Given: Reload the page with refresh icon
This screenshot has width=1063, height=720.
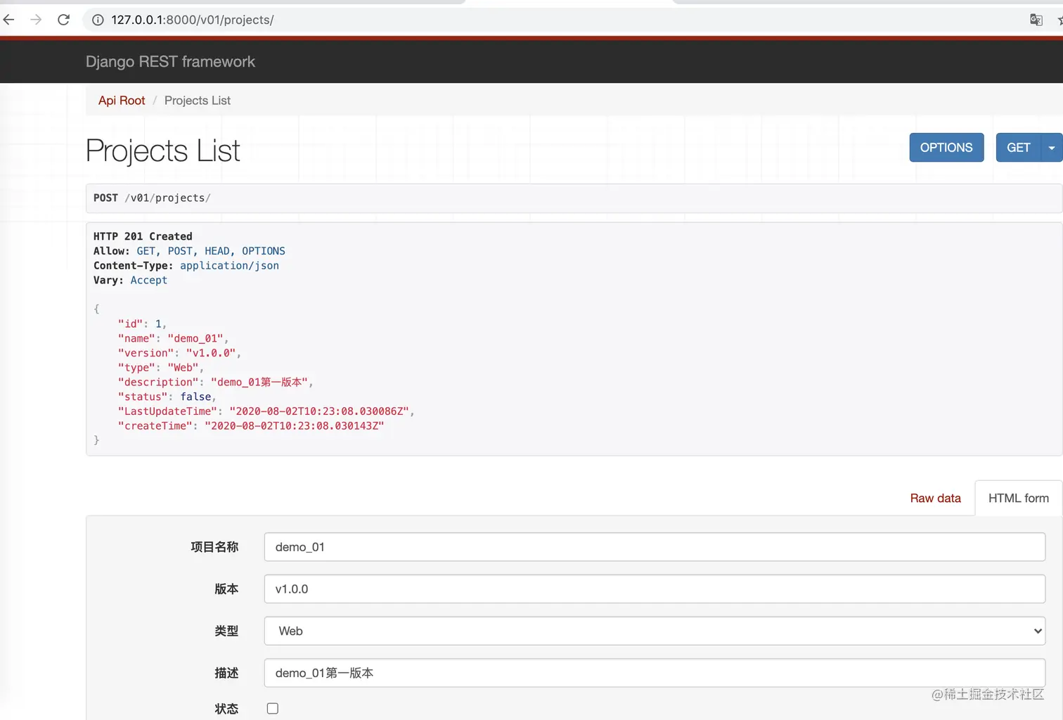Looking at the screenshot, I should click(x=63, y=20).
